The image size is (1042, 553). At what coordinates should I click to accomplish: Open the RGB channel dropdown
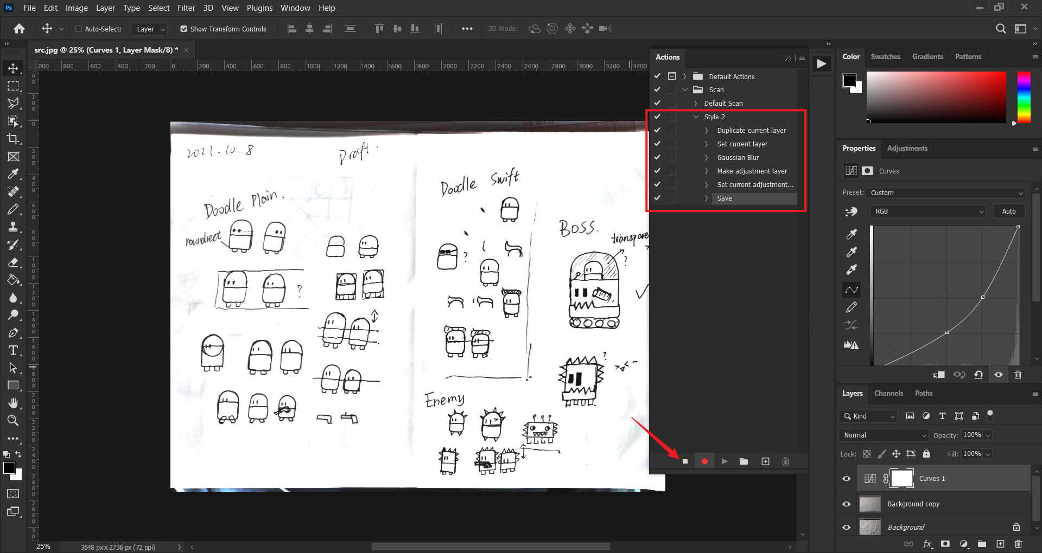click(x=929, y=211)
